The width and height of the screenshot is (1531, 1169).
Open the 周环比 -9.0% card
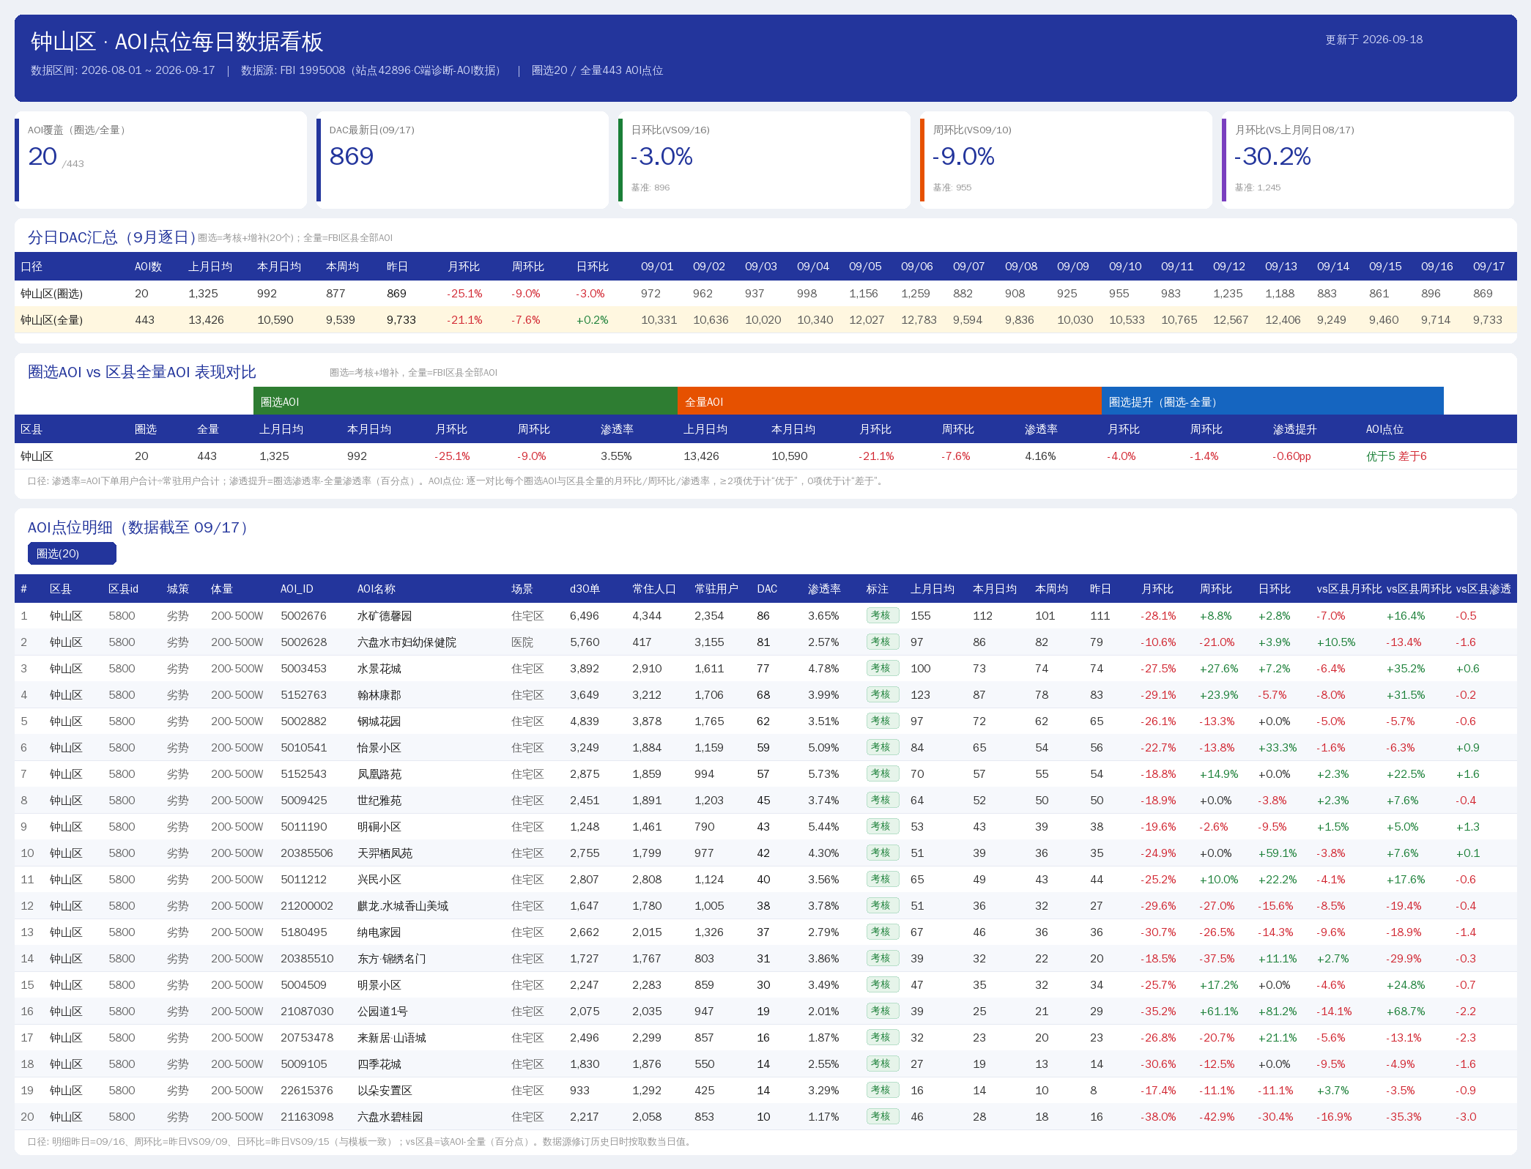(x=1066, y=160)
